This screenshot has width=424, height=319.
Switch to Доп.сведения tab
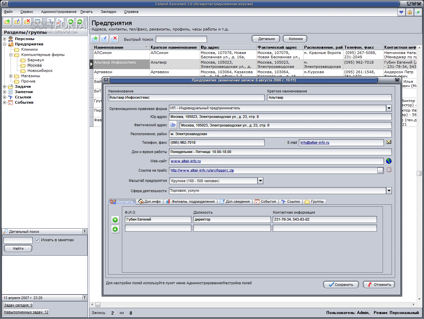click(235, 201)
